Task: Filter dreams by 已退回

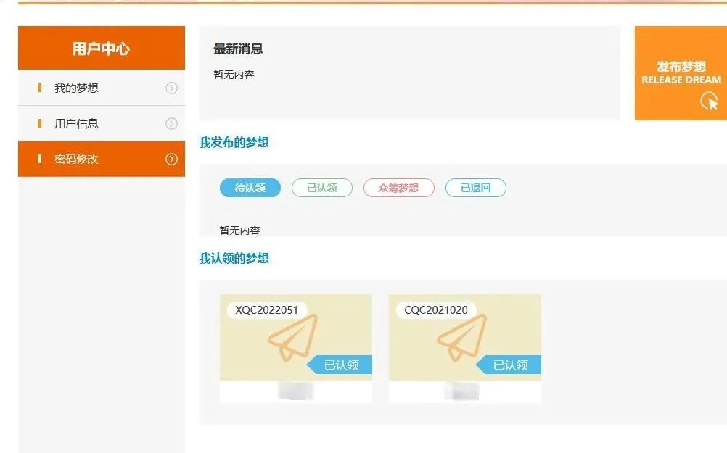Action: click(475, 188)
